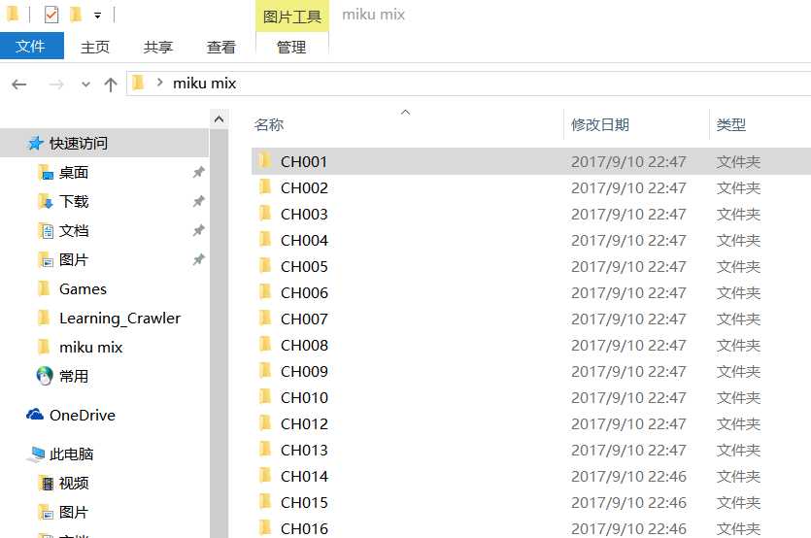811x538 pixels.
Task: Select 快速访问 in the navigation pane
Action: [105, 144]
